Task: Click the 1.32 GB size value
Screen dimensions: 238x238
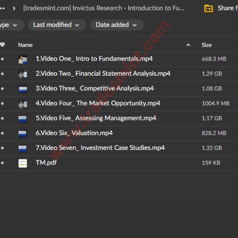Action: (212, 148)
